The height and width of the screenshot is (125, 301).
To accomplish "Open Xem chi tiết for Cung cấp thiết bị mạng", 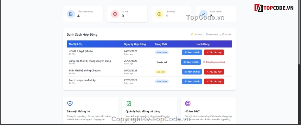I will (191, 62).
